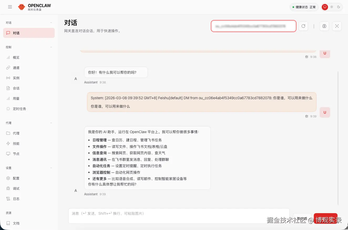Click the blurred session key field
Image resolution: width=348 pixels, height=230 pixels.
pos(254,26)
